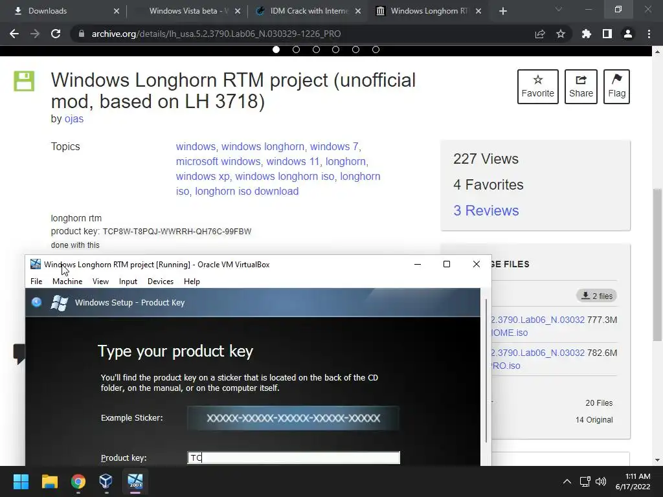Image resolution: width=663 pixels, height=497 pixels.
Task: Open the windows longhorn iso topic link
Action: [285, 176]
